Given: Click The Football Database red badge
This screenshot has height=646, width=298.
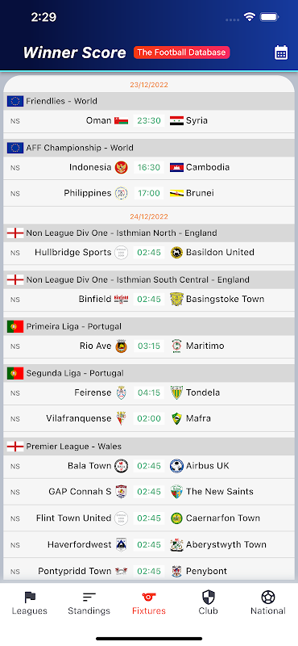Looking at the screenshot, I should [x=182, y=52].
